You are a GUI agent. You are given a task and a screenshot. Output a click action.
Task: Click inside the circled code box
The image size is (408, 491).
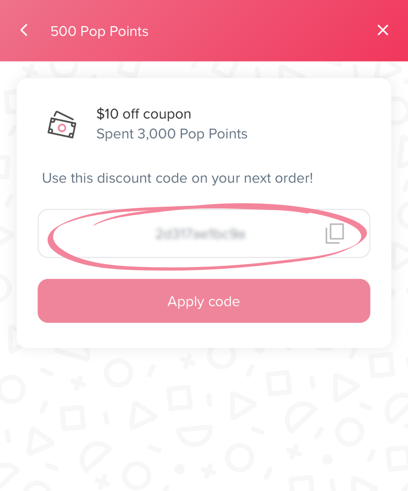(204, 233)
